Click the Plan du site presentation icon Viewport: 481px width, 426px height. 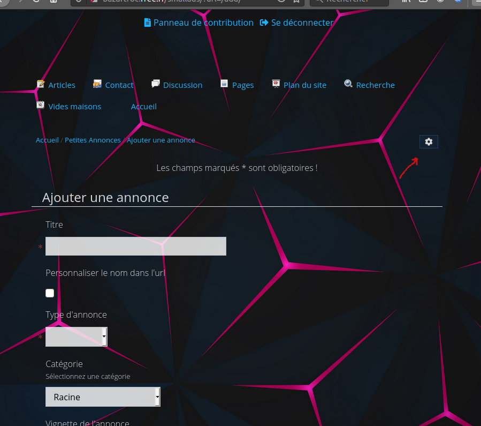pos(276,84)
